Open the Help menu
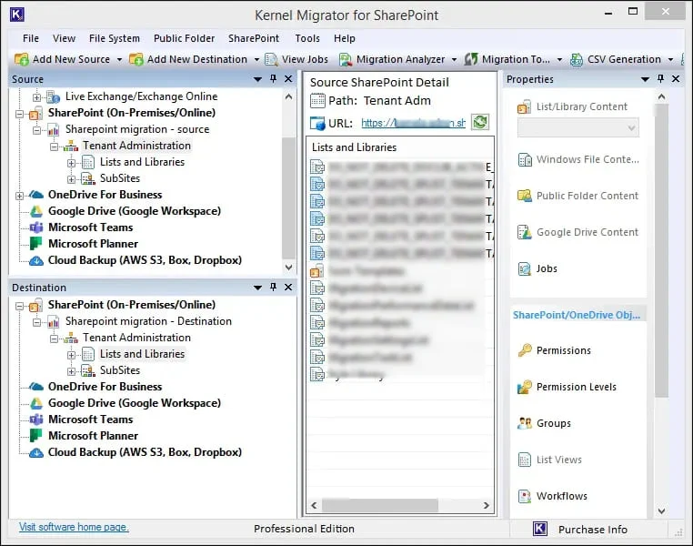Viewport: 693px width, 546px height. [345, 38]
